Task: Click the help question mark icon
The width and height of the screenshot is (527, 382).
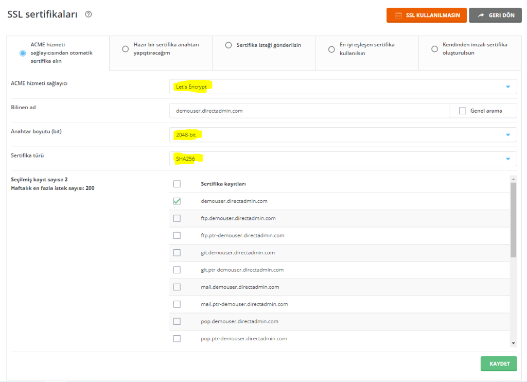Action: pyautogui.click(x=88, y=14)
